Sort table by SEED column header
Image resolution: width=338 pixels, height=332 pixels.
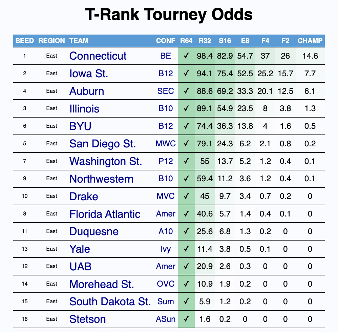[25, 41]
